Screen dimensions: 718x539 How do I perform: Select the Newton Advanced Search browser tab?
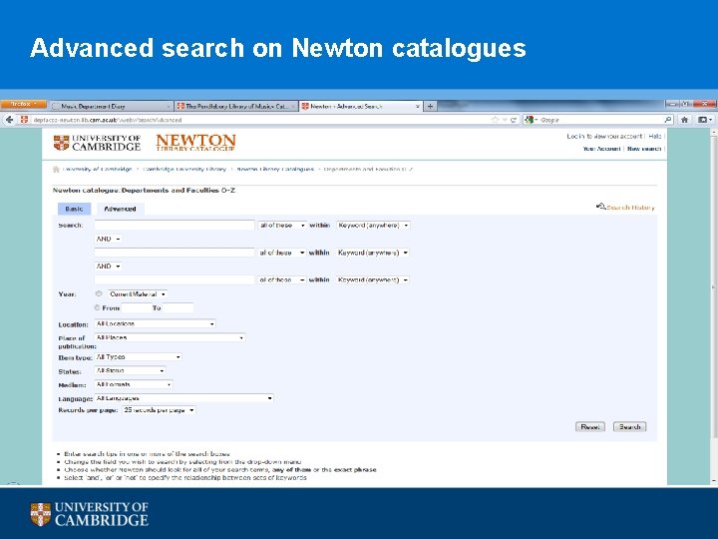point(359,107)
